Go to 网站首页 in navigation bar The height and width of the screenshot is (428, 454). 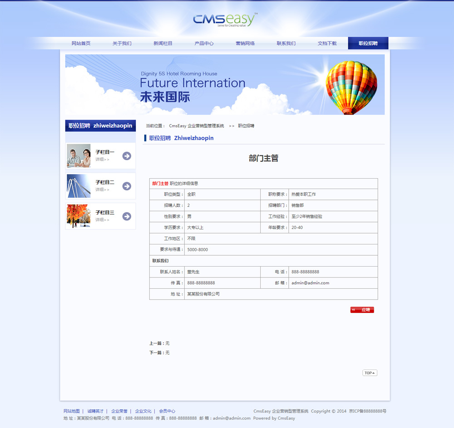pos(81,44)
